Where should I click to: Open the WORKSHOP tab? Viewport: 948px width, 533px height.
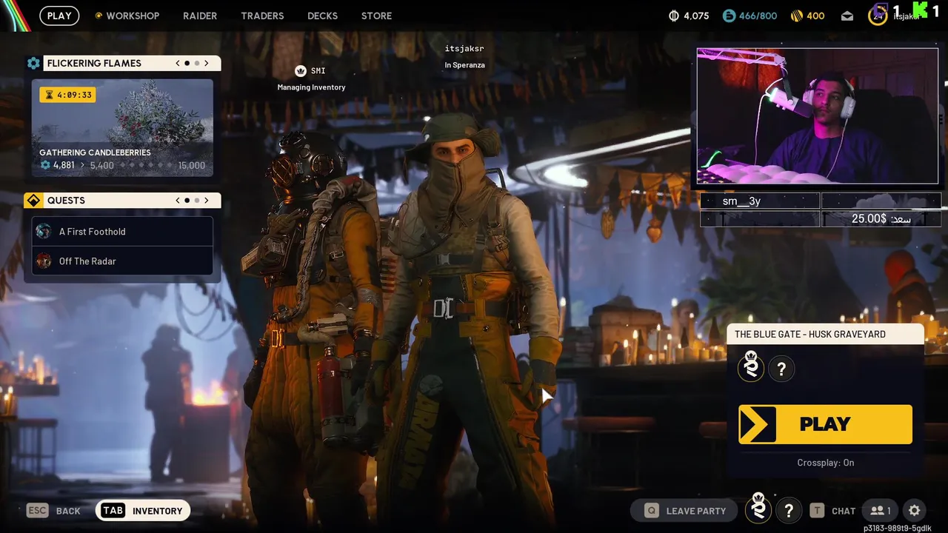tap(133, 16)
